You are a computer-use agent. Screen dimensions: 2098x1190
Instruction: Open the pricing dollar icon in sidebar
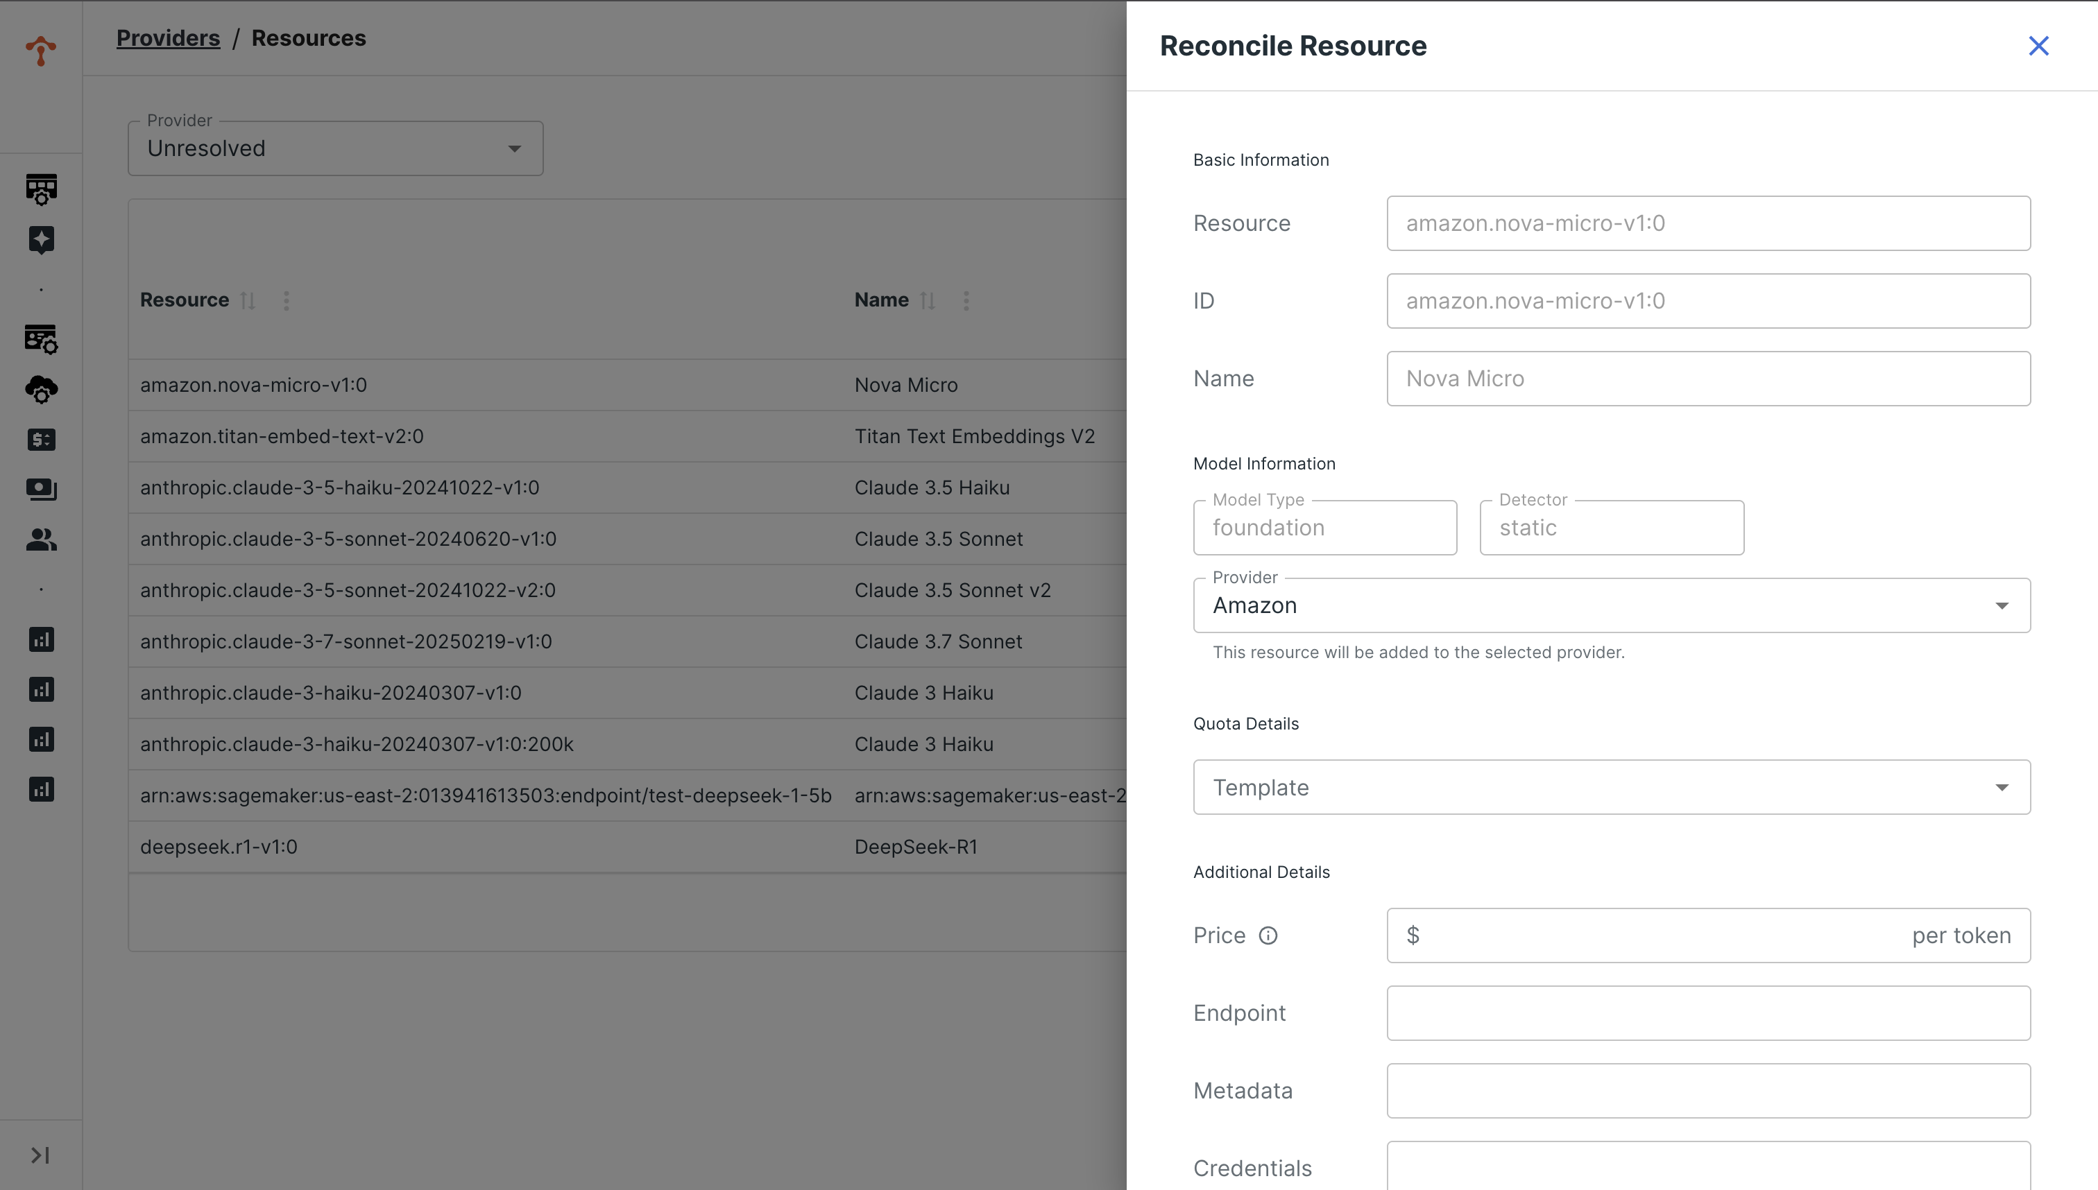pos(40,440)
